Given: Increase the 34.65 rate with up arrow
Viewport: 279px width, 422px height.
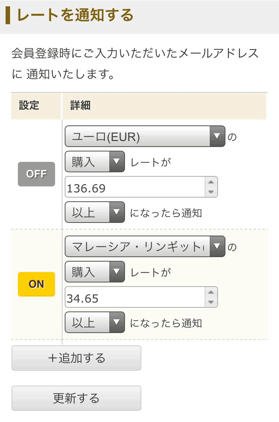Looking at the screenshot, I should (211, 292).
